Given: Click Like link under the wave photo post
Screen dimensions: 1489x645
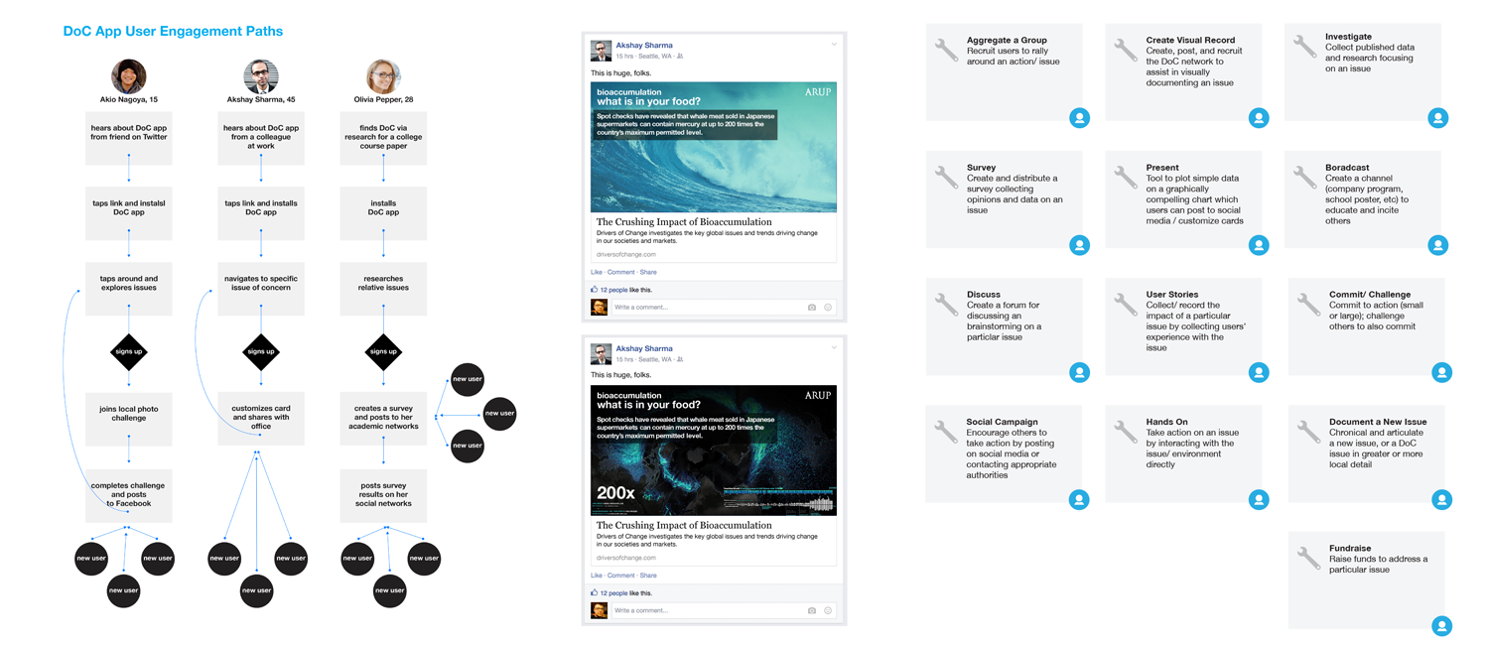Looking at the screenshot, I should (597, 272).
